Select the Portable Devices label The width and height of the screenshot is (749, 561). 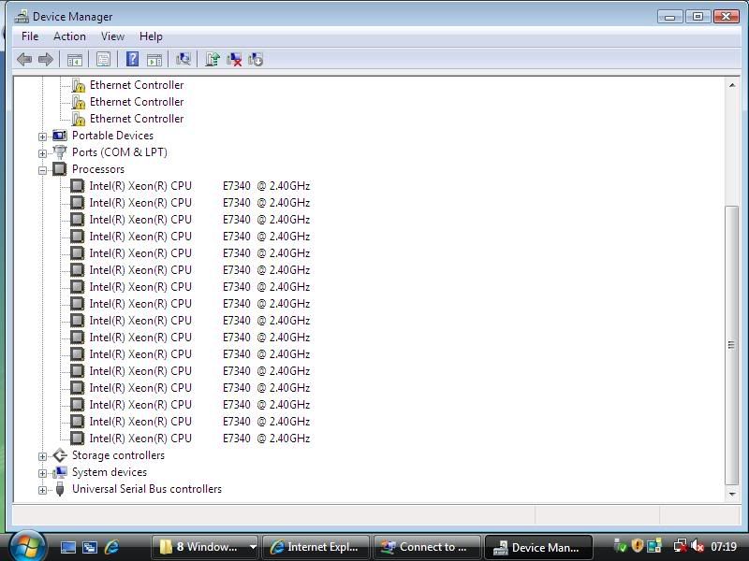coord(112,136)
